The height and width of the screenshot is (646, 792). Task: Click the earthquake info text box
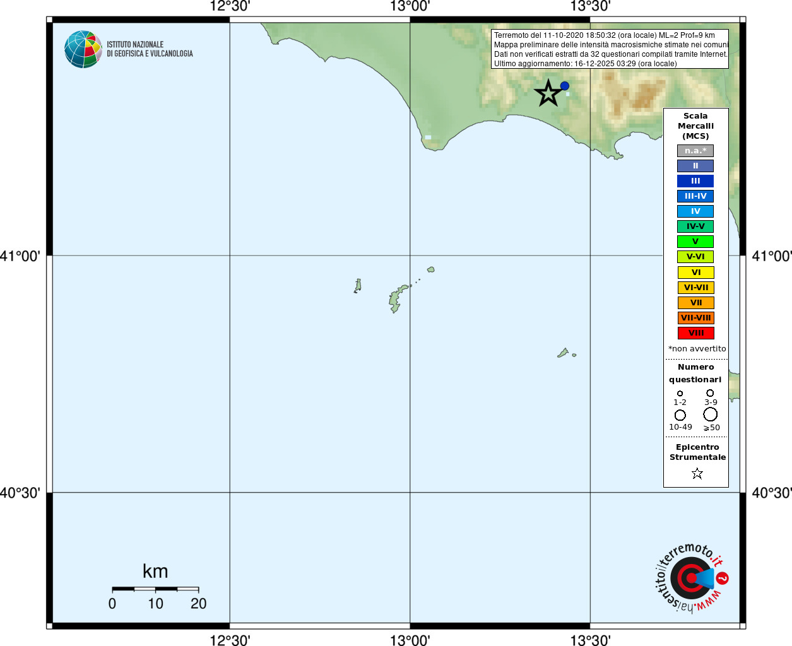(x=610, y=49)
